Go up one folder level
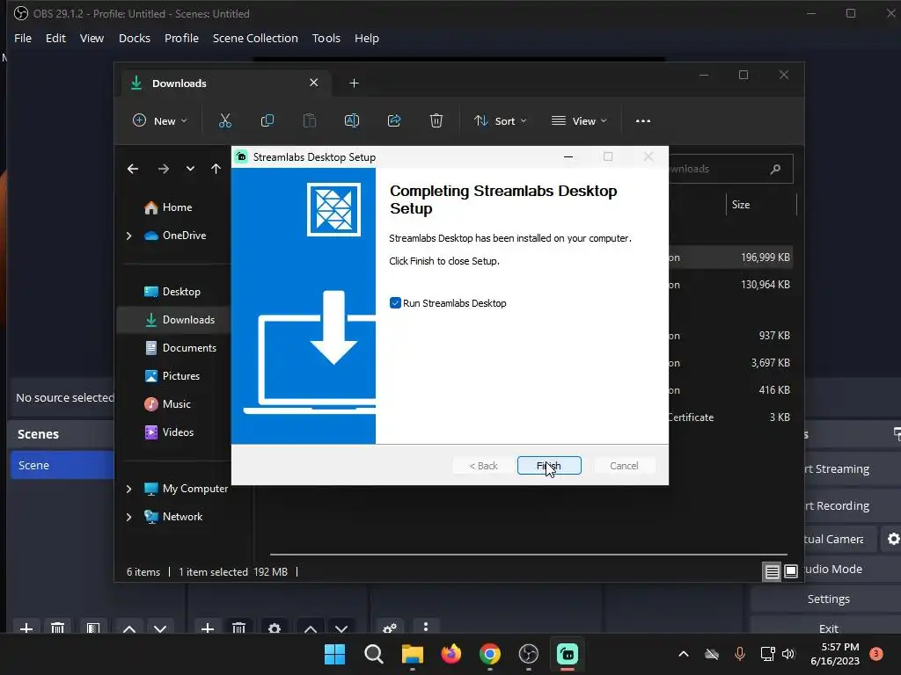The width and height of the screenshot is (901, 675). (x=216, y=169)
